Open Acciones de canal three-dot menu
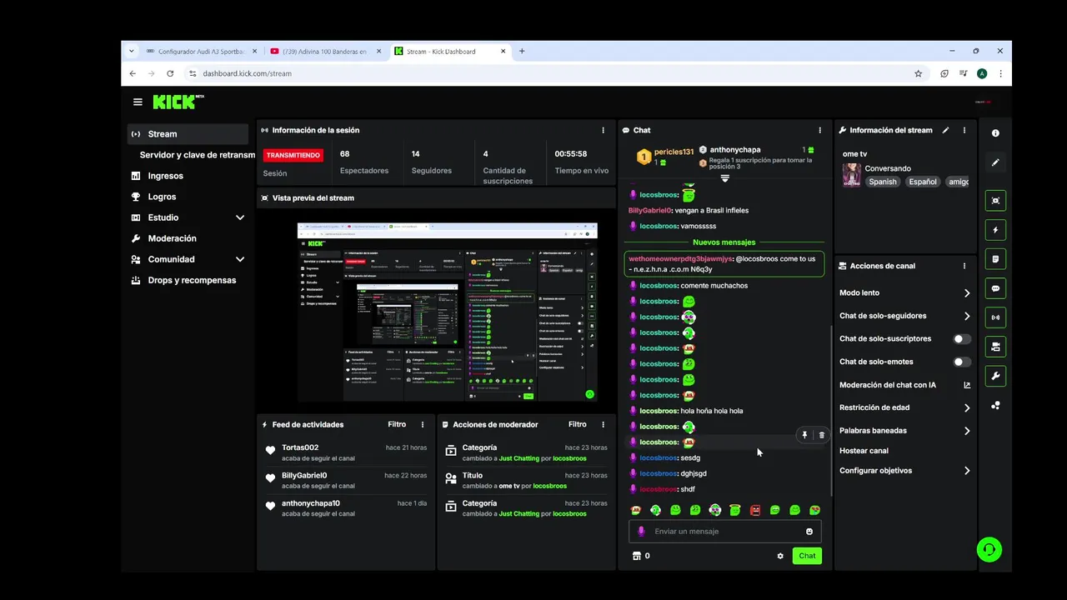Image resolution: width=1067 pixels, height=600 pixels. point(964,266)
